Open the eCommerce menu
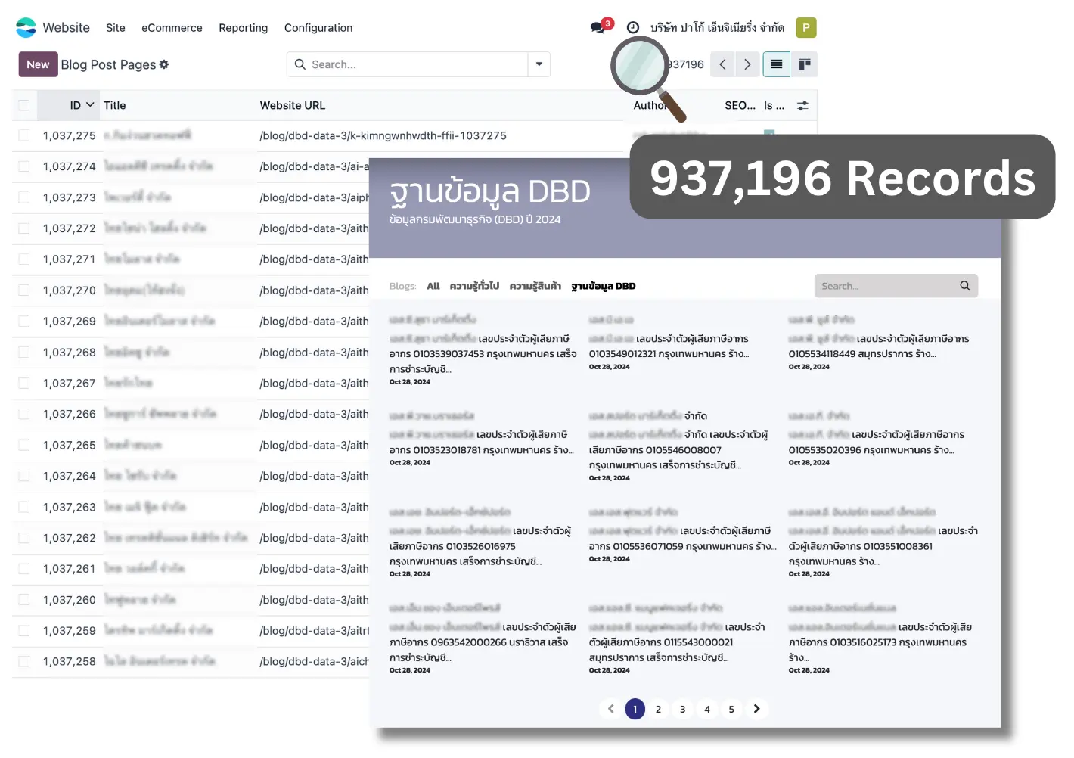 tap(172, 28)
